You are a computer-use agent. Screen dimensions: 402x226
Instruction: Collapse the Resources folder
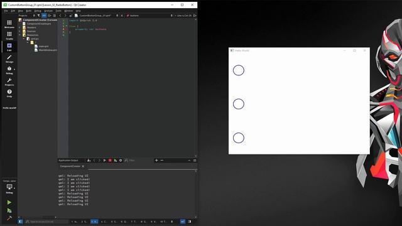point(19,35)
